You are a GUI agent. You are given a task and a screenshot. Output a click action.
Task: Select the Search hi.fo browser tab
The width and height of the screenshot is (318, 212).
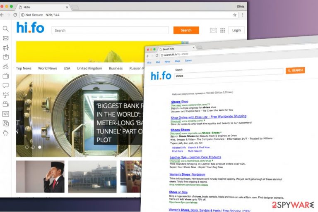tap(176, 49)
